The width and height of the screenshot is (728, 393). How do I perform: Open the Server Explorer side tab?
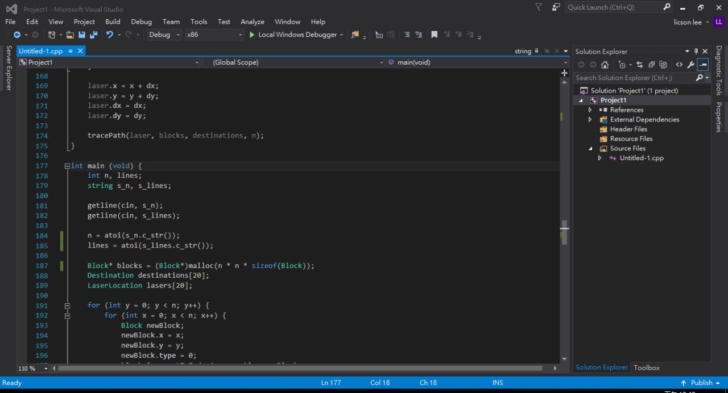(x=9, y=68)
